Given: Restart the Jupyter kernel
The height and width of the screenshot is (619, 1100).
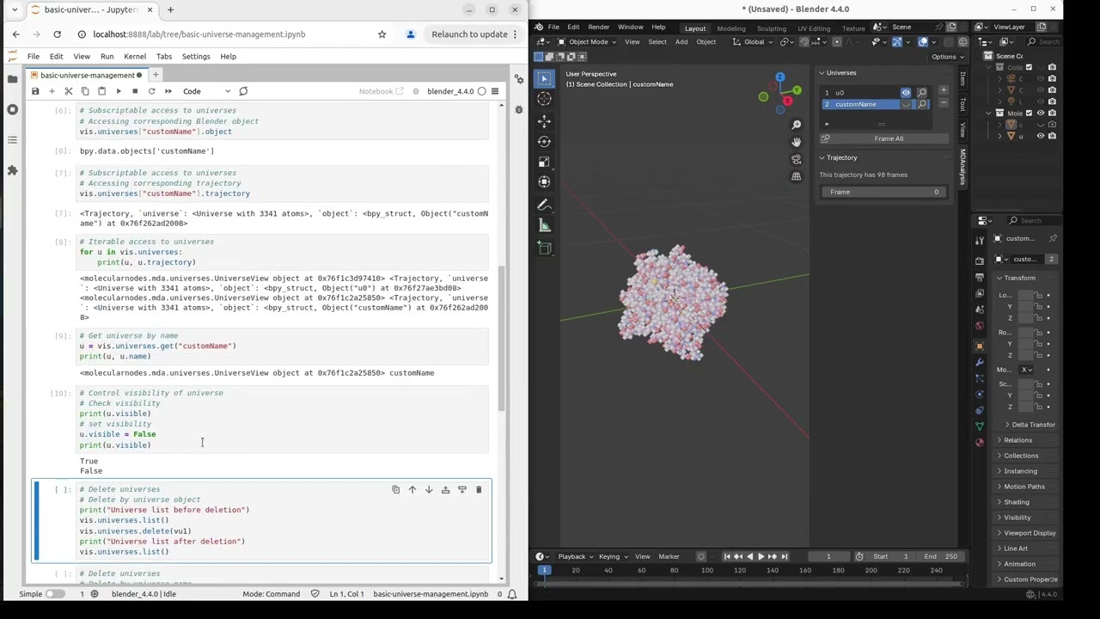Looking at the screenshot, I should pos(151,91).
